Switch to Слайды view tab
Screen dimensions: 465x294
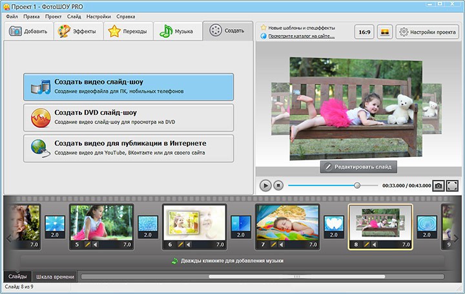coord(17,277)
